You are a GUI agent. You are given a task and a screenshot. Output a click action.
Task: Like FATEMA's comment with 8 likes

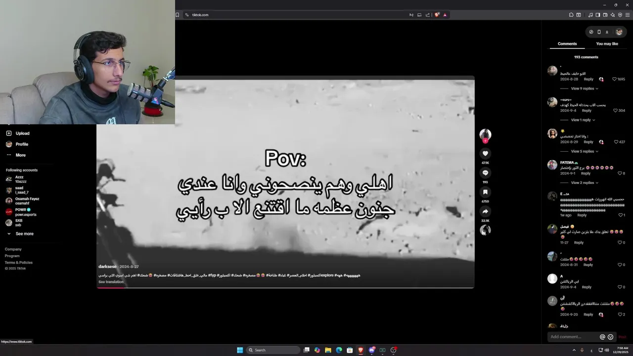(620, 174)
